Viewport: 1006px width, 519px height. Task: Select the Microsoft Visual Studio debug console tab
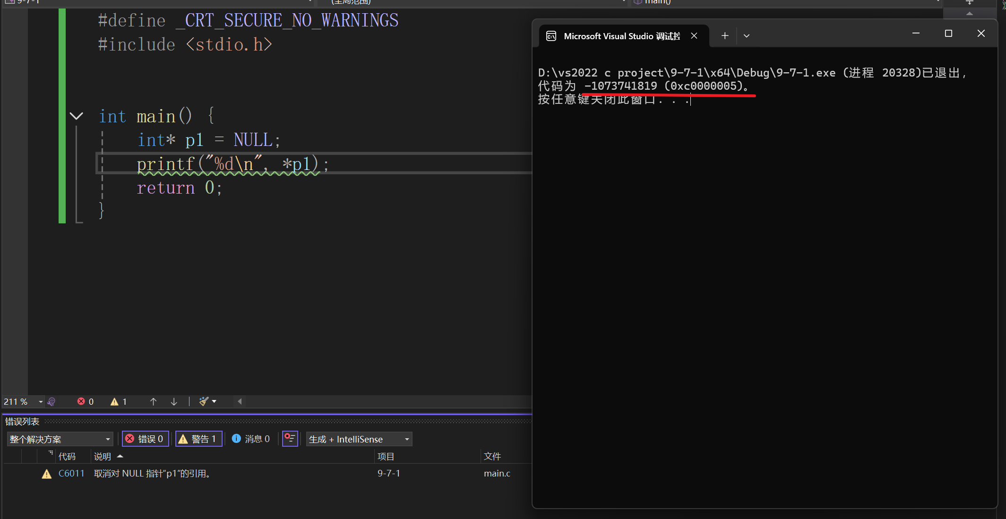click(621, 36)
